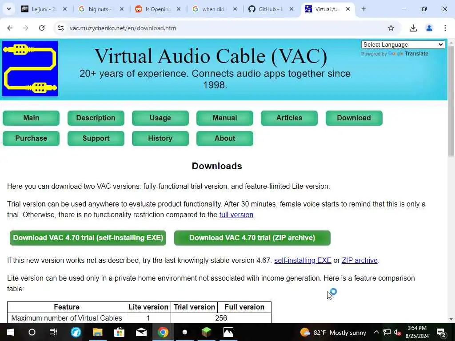Click the VAC yellow cable logo

30,68
